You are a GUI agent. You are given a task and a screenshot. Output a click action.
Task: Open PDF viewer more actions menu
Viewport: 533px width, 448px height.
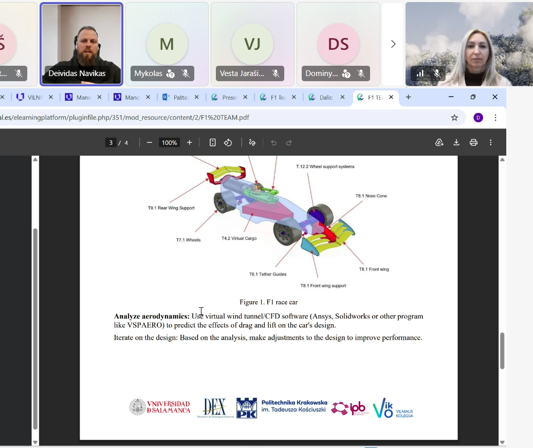pos(491,143)
